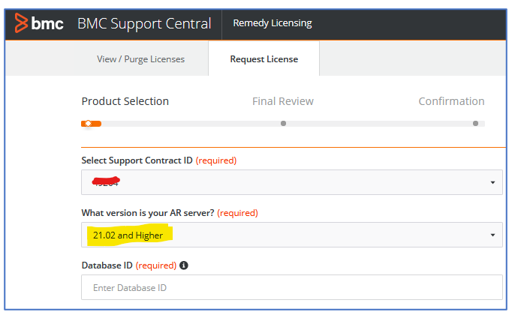Open the Select Support Contract ID combo box
This screenshot has height=315, width=512.
point(291,182)
